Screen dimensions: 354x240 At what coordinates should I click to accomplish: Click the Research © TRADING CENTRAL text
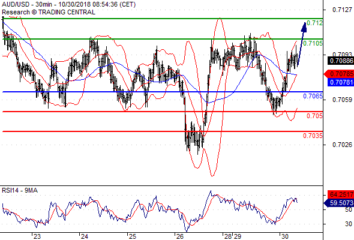[49, 12]
